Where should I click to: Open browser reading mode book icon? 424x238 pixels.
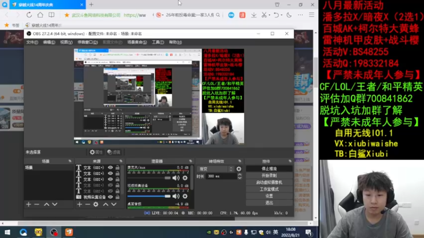point(51,15)
